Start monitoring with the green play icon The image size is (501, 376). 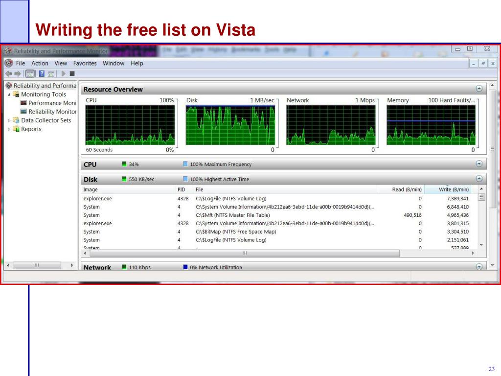pos(63,73)
